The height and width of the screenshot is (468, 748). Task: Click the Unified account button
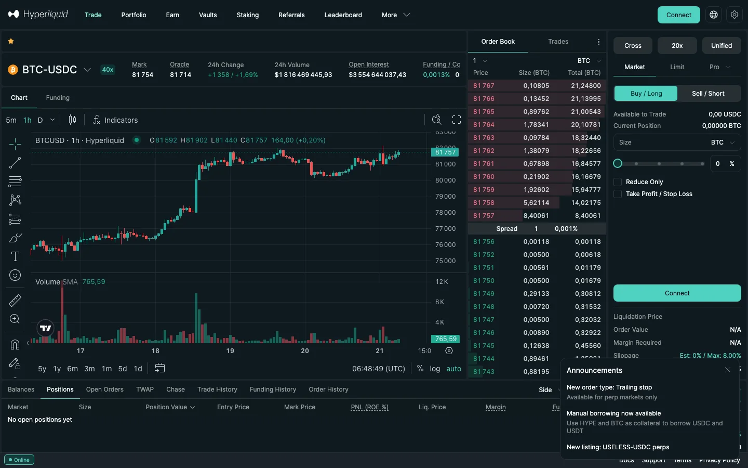pos(722,46)
